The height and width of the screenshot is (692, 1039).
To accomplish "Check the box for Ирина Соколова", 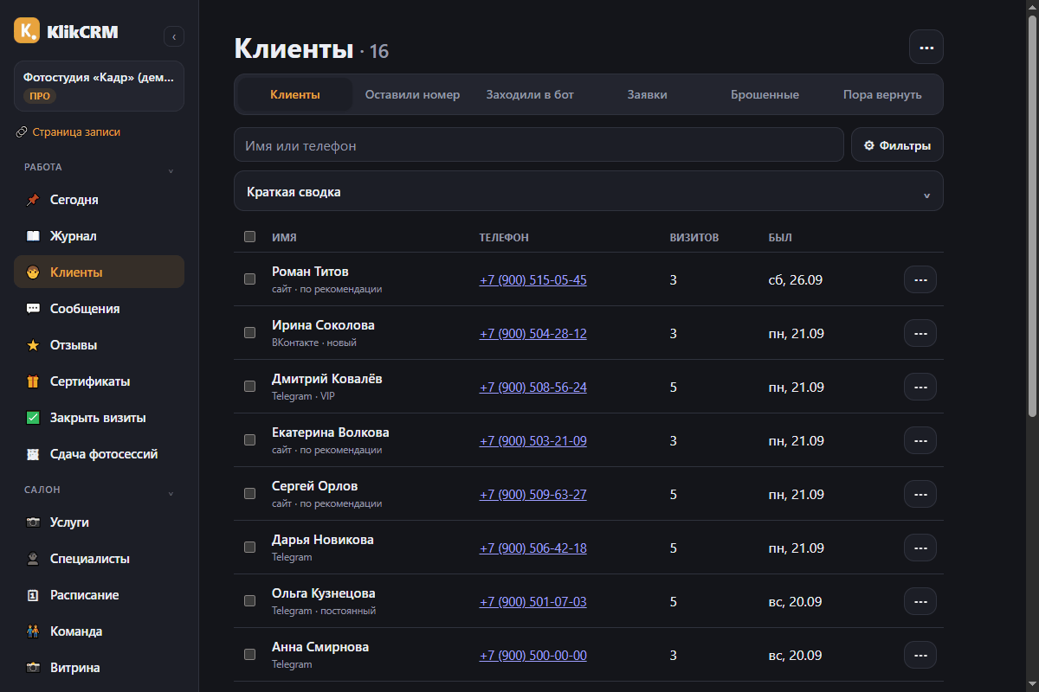I will click(250, 333).
